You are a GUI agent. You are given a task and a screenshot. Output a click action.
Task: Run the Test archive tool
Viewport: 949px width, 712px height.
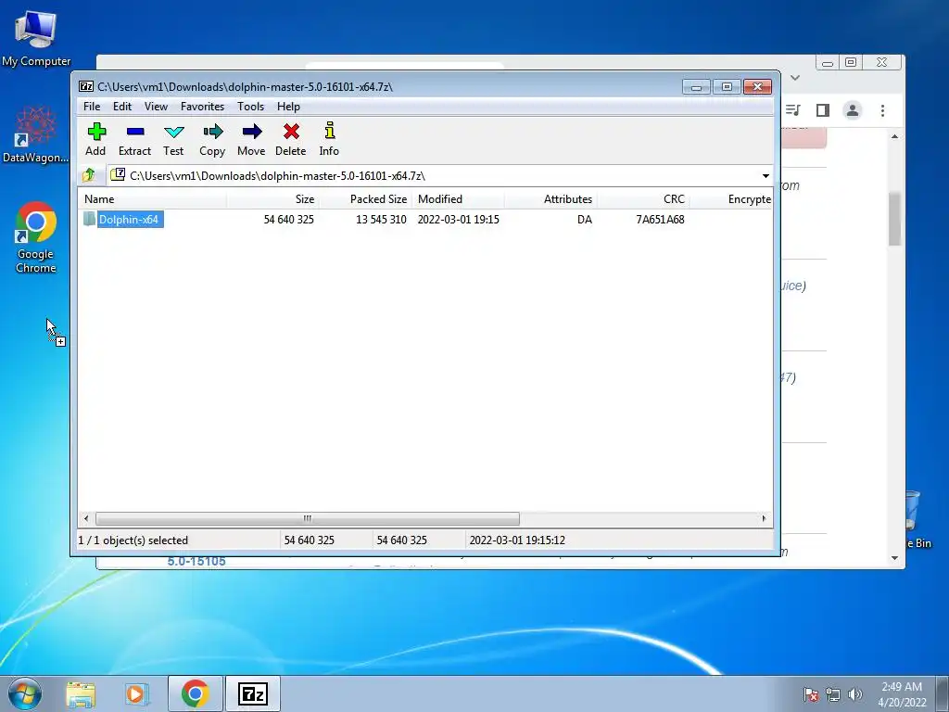coord(173,139)
